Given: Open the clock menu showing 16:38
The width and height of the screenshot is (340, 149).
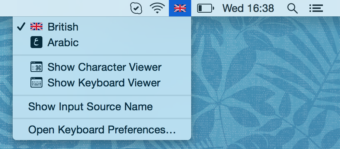Looking at the screenshot, I should click(x=260, y=8).
